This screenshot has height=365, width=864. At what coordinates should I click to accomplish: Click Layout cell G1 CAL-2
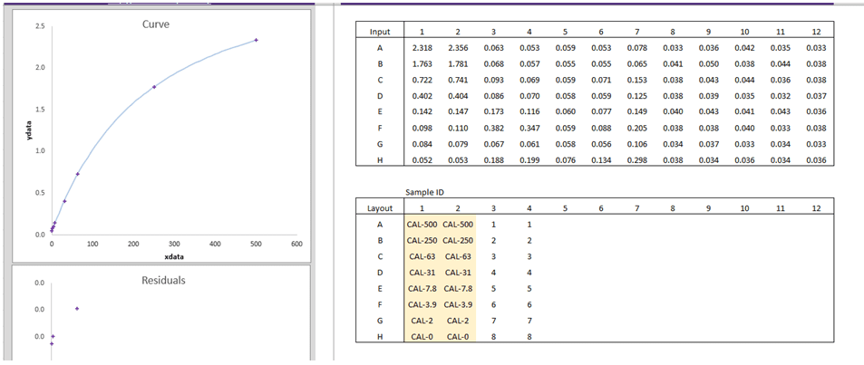pyautogui.click(x=422, y=320)
